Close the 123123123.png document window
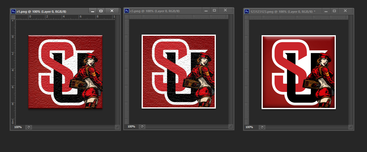Screen dimensions: 367x152 coord(345,11)
